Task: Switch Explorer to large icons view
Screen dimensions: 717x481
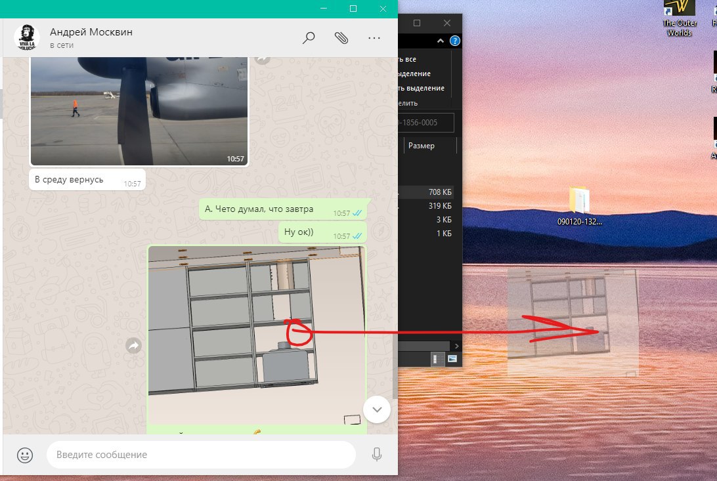Action: pyautogui.click(x=452, y=359)
